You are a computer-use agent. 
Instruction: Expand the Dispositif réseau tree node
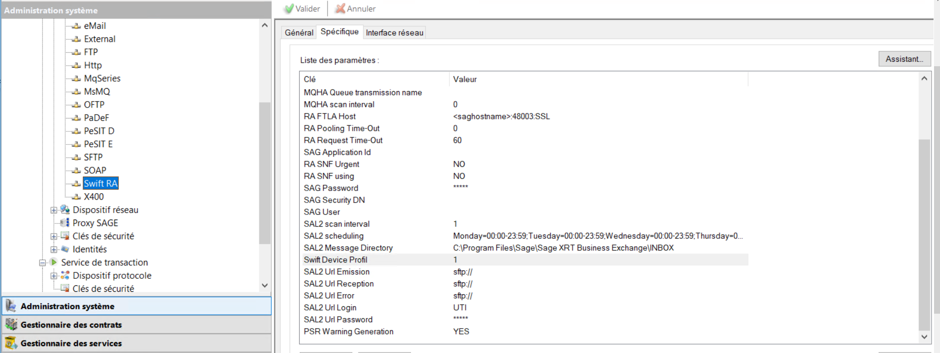54,210
